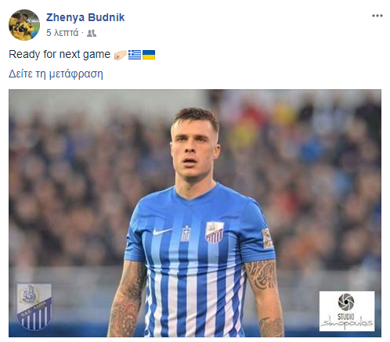The height and width of the screenshot is (342, 390).
Task: Click the Zhenya Budnik name link
Action: (x=85, y=17)
